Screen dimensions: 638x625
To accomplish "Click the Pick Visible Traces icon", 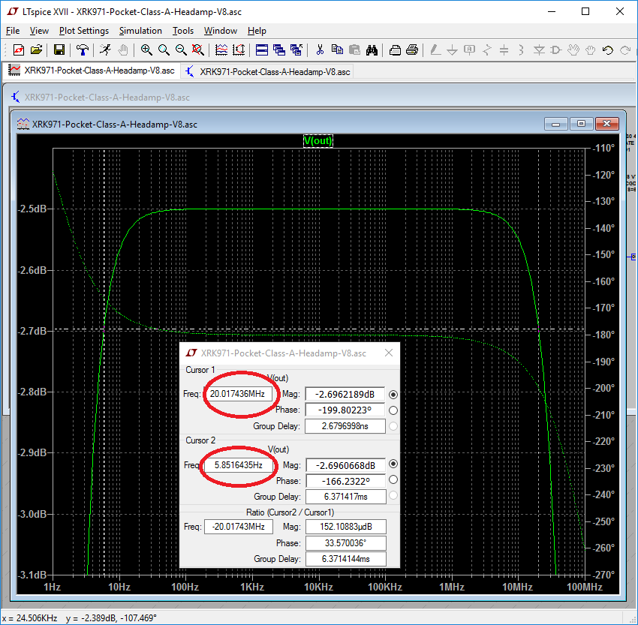I will click(221, 50).
